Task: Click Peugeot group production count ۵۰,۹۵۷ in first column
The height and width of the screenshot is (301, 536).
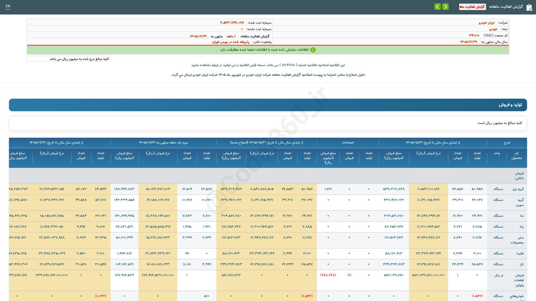Action: (x=477, y=189)
